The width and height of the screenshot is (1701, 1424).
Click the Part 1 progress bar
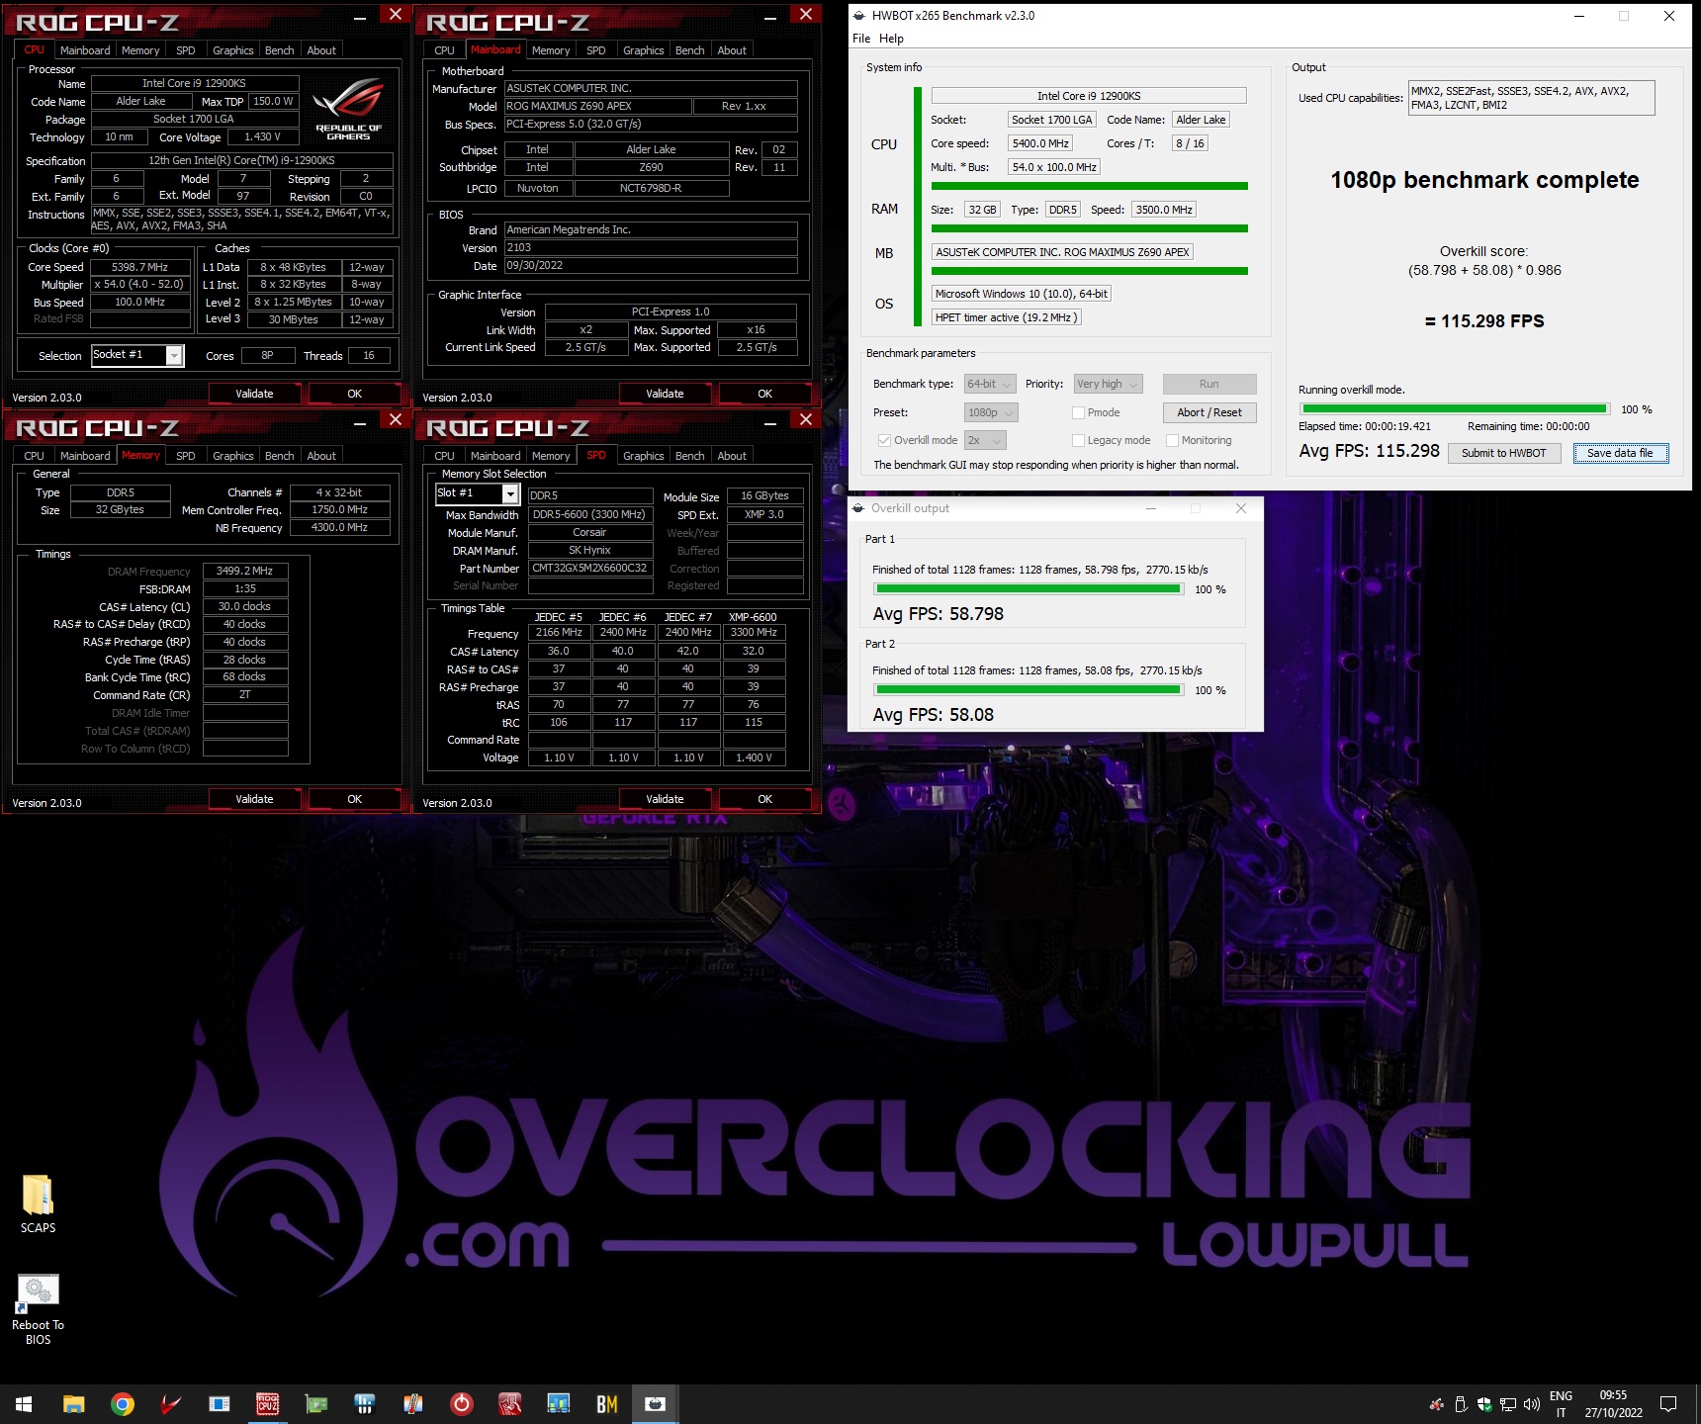[x=1029, y=589]
